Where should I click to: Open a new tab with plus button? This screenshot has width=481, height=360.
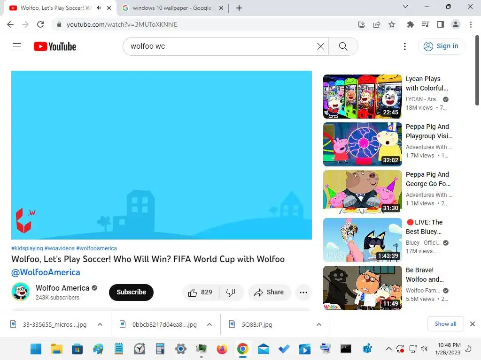[x=239, y=8]
